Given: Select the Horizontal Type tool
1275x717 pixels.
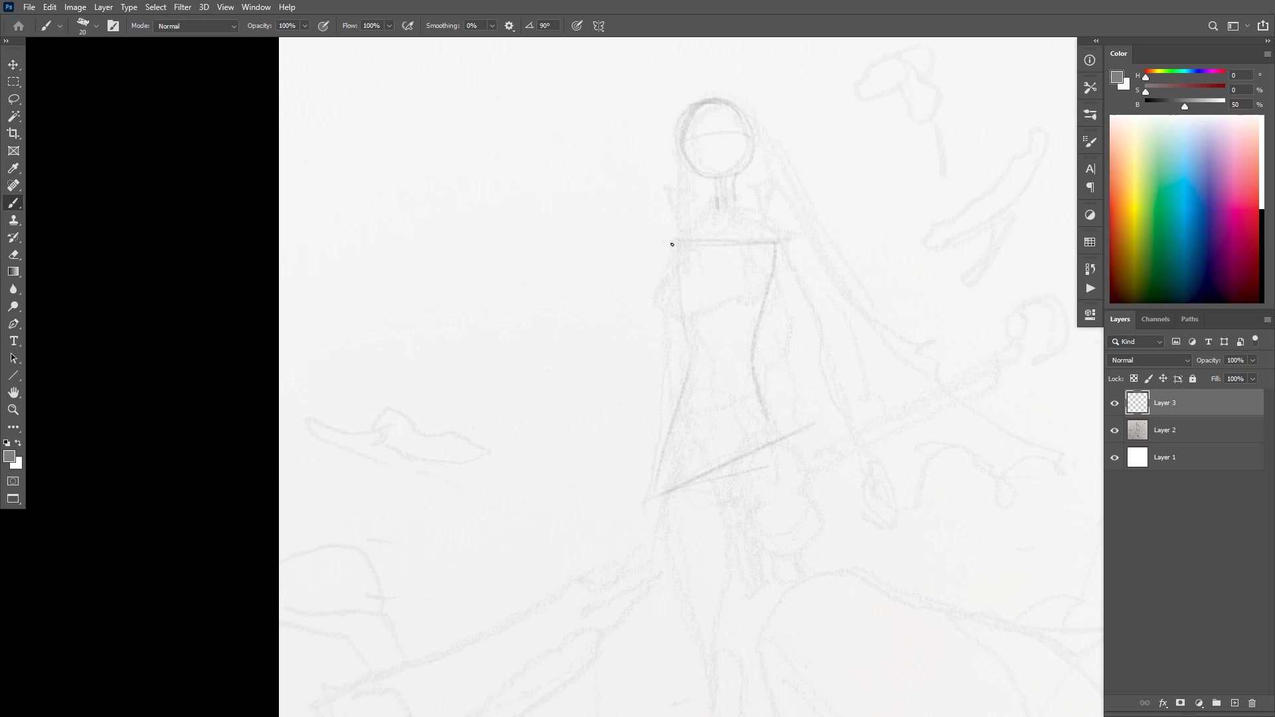Looking at the screenshot, I should pyautogui.click(x=13, y=341).
